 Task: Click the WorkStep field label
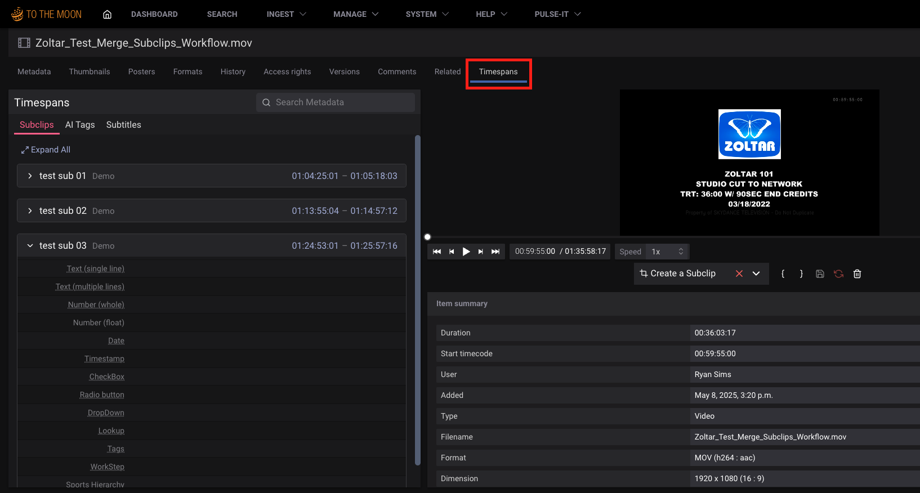pos(108,467)
